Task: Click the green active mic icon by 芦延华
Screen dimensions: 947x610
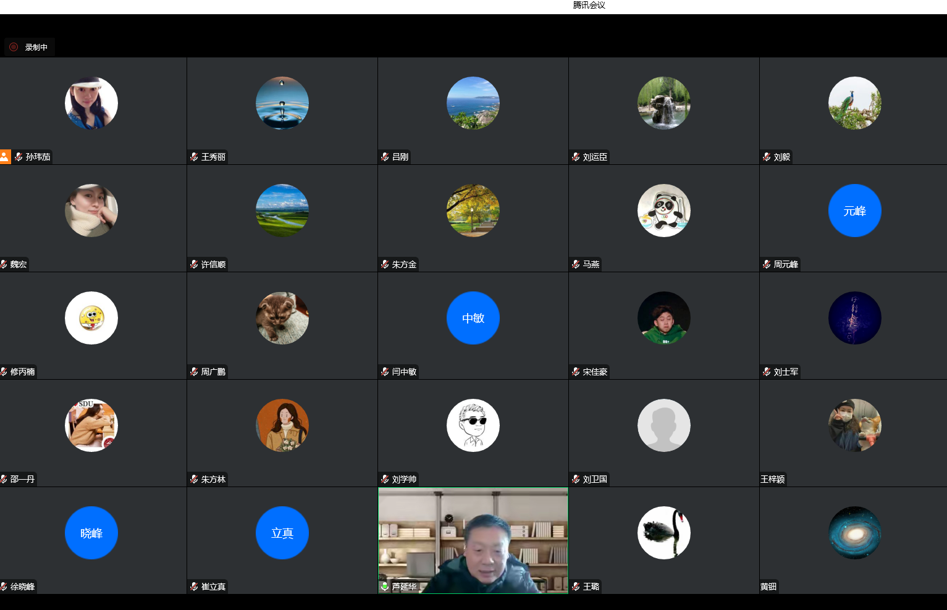Action: point(385,587)
